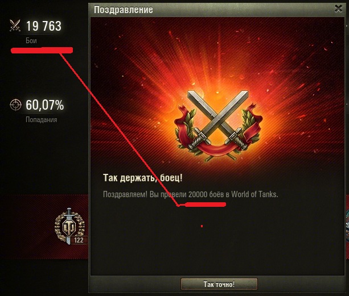Click the 20000 боёв congratulation text
This screenshot has height=296, width=349.
[191, 194]
